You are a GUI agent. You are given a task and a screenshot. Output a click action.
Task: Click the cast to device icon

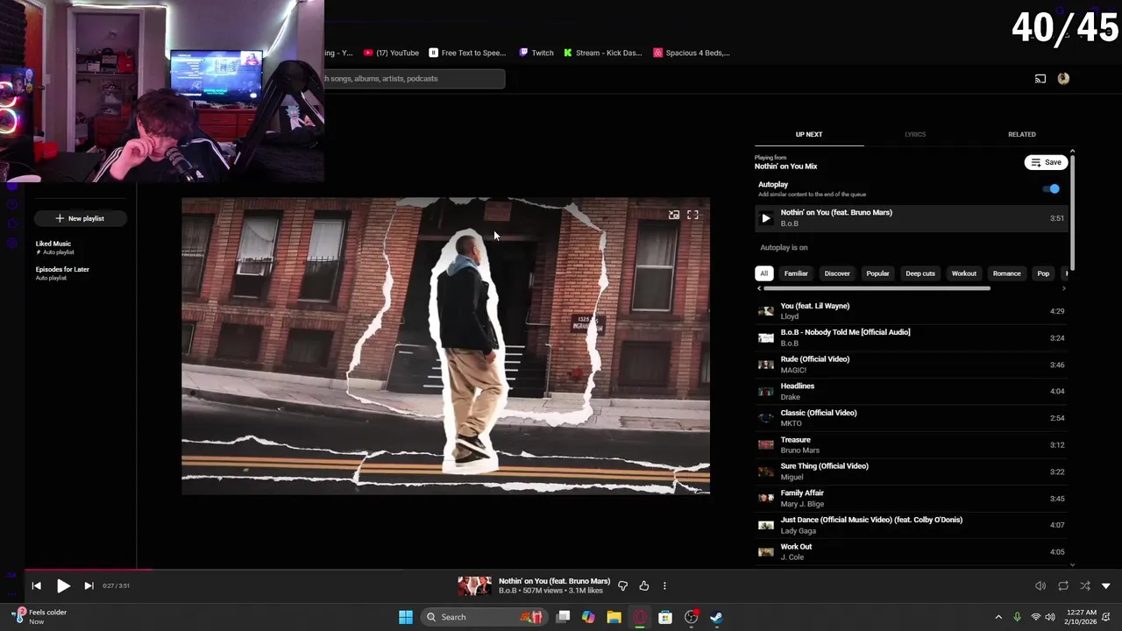coord(1040,79)
